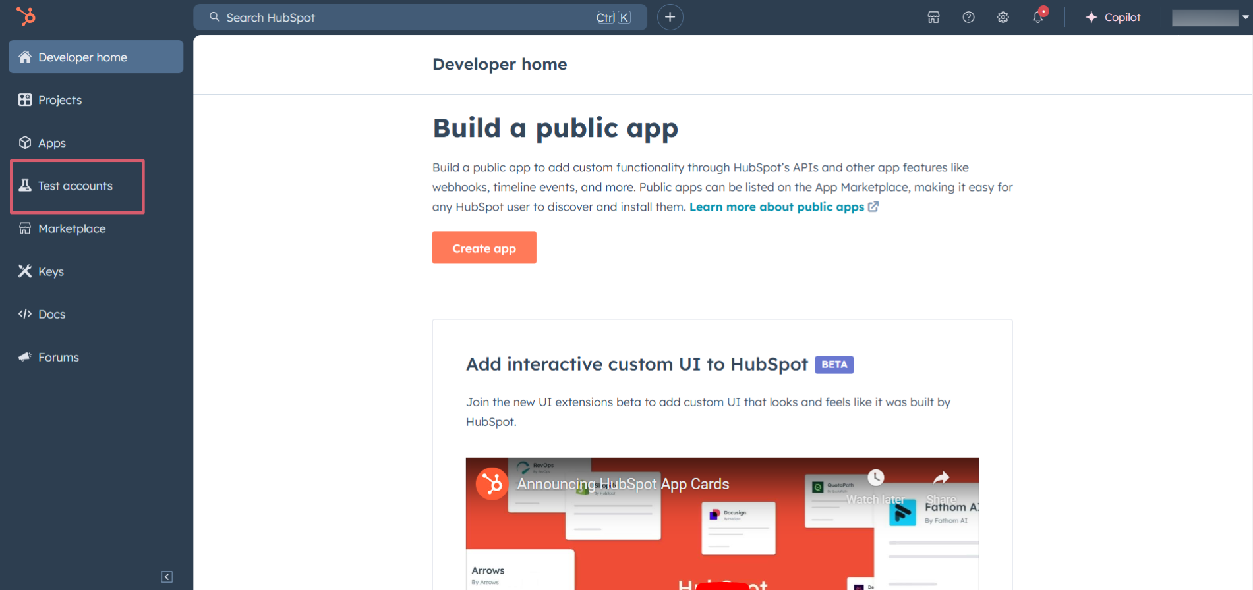Select Test accounts in the sidebar
The width and height of the screenshot is (1253, 590).
77,186
